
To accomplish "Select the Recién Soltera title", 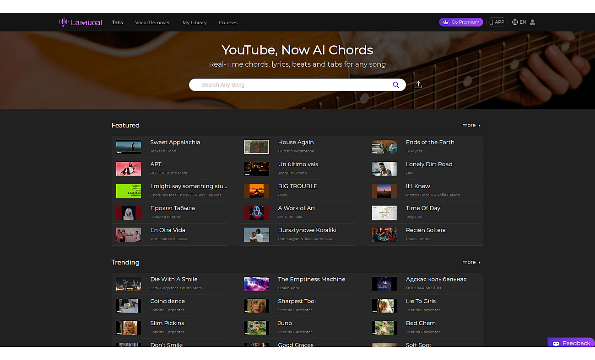I will 426,230.
